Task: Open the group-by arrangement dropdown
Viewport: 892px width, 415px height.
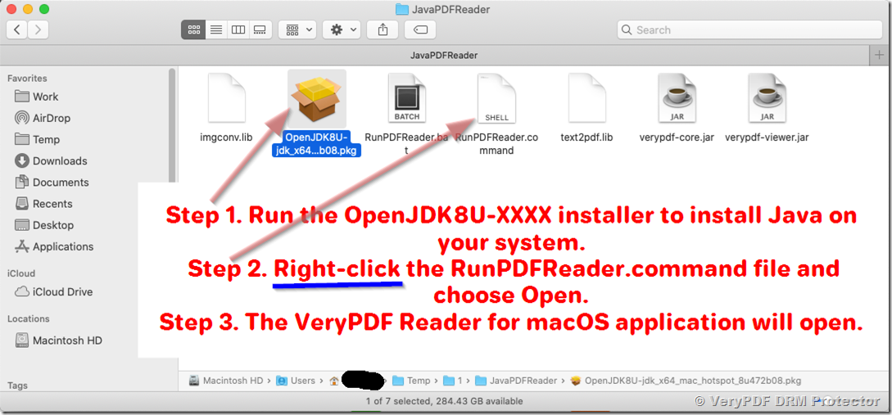Action: [x=297, y=29]
